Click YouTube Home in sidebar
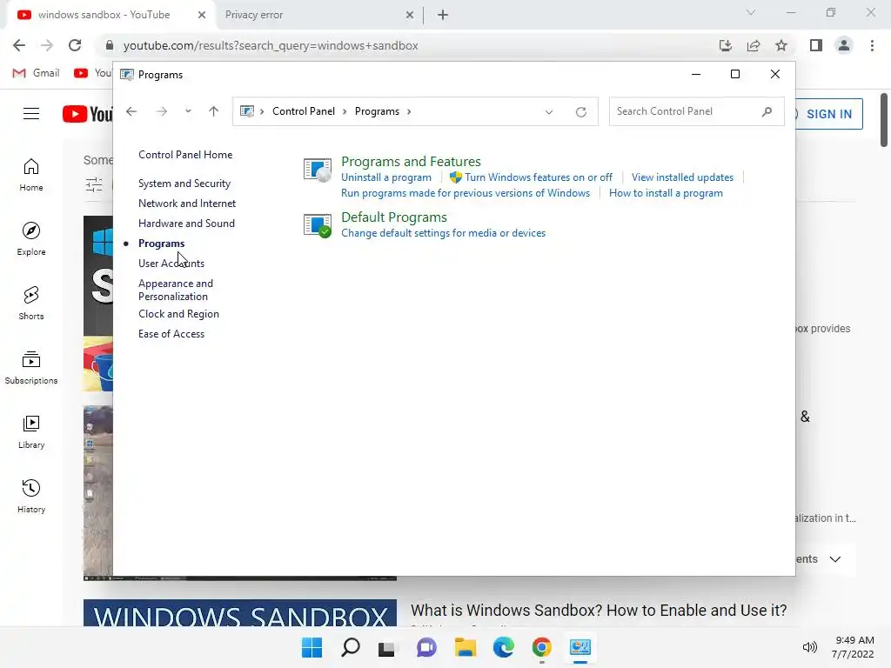Screen dimensions: 891x668 click(x=31, y=174)
